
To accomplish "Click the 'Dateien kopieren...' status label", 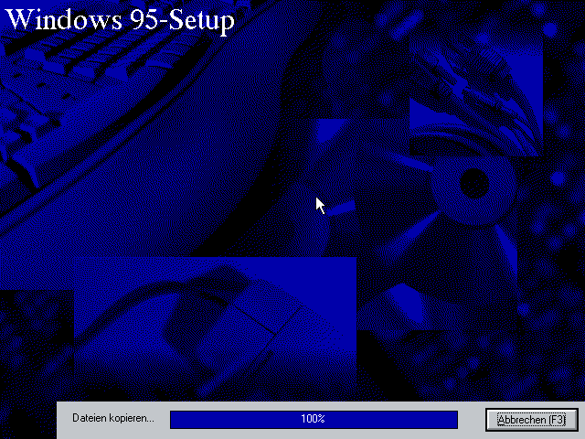I will click(x=113, y=418).
